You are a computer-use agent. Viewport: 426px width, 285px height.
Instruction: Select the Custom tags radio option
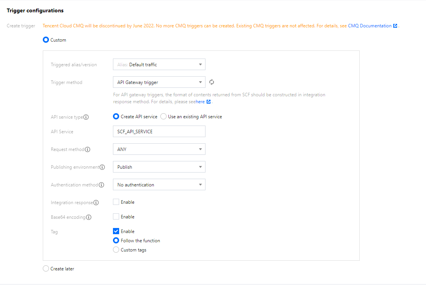coord(116,250)
